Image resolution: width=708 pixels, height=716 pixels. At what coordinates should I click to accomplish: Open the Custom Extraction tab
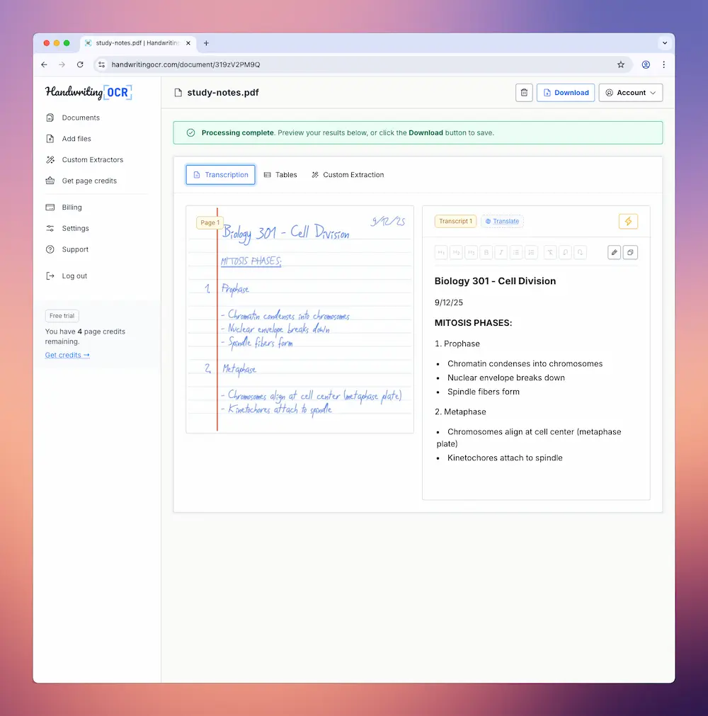348,174
